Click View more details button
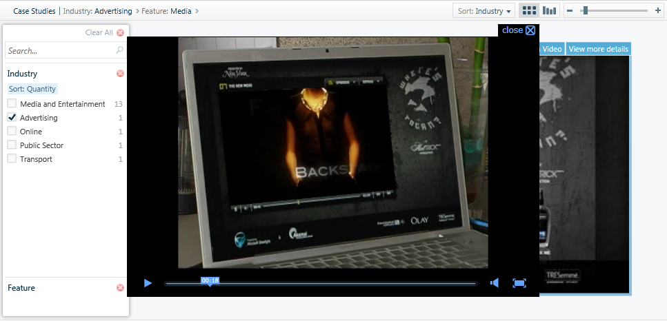 [598, 49]
